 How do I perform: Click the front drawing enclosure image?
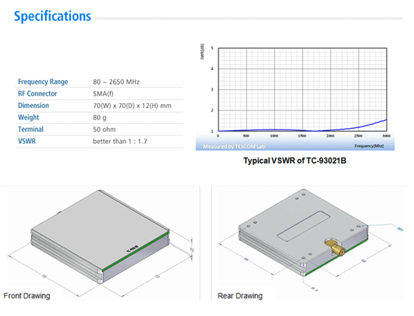coord(101,237)
